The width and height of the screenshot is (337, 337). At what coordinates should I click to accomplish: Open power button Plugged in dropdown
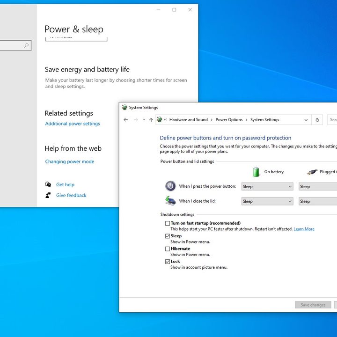(318, 187)
